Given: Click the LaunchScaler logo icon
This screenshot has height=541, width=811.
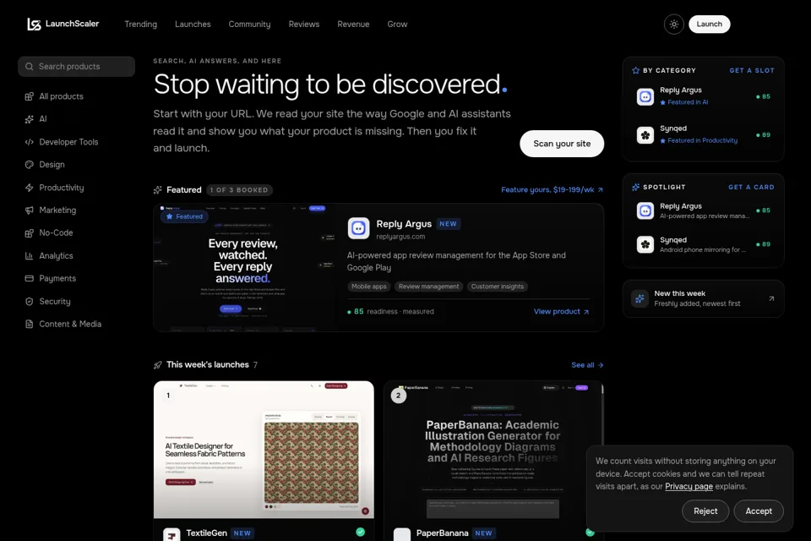Looking at the screenshot, I should pos(34,25).
